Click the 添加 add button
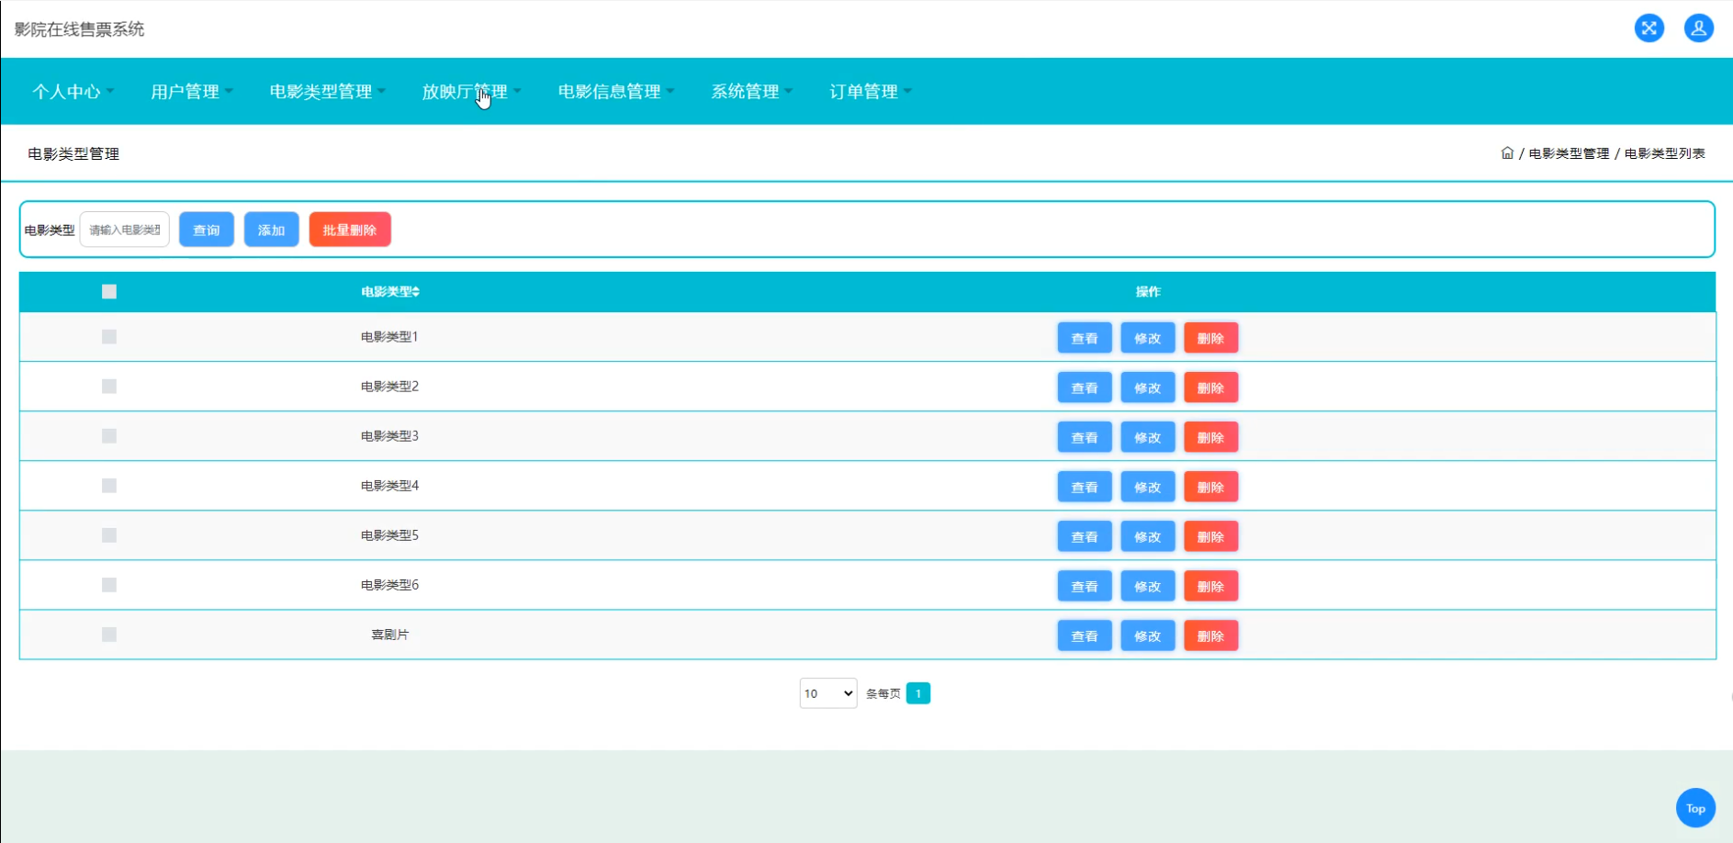This screenshot has width=1733, height=843. (x=272, y=230)
